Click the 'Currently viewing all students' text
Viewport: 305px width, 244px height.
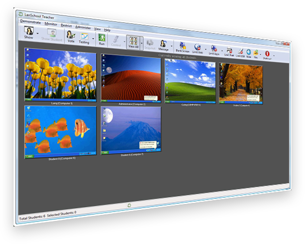coord(177,56)
